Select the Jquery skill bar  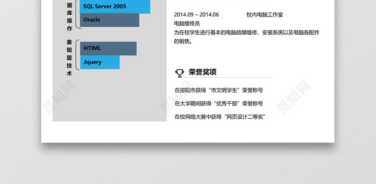(100, 62)
